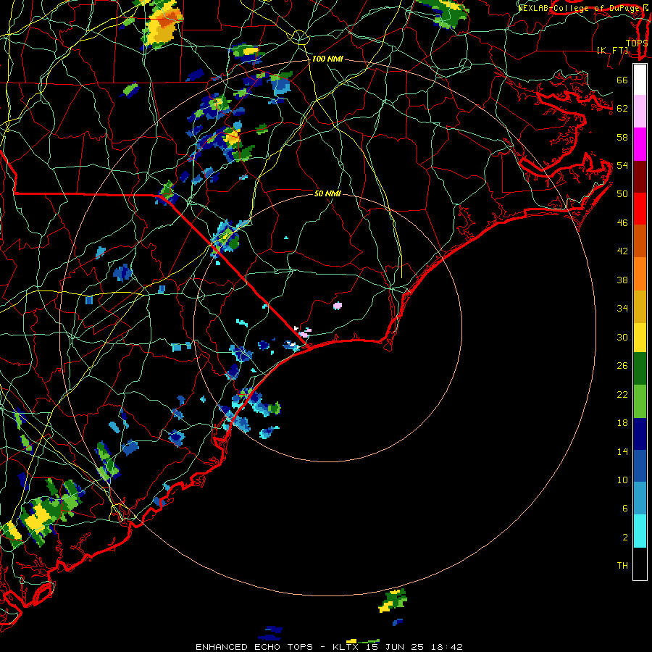Click the legend value "58"
Screen dimensions: 652x652
[622, 137]
